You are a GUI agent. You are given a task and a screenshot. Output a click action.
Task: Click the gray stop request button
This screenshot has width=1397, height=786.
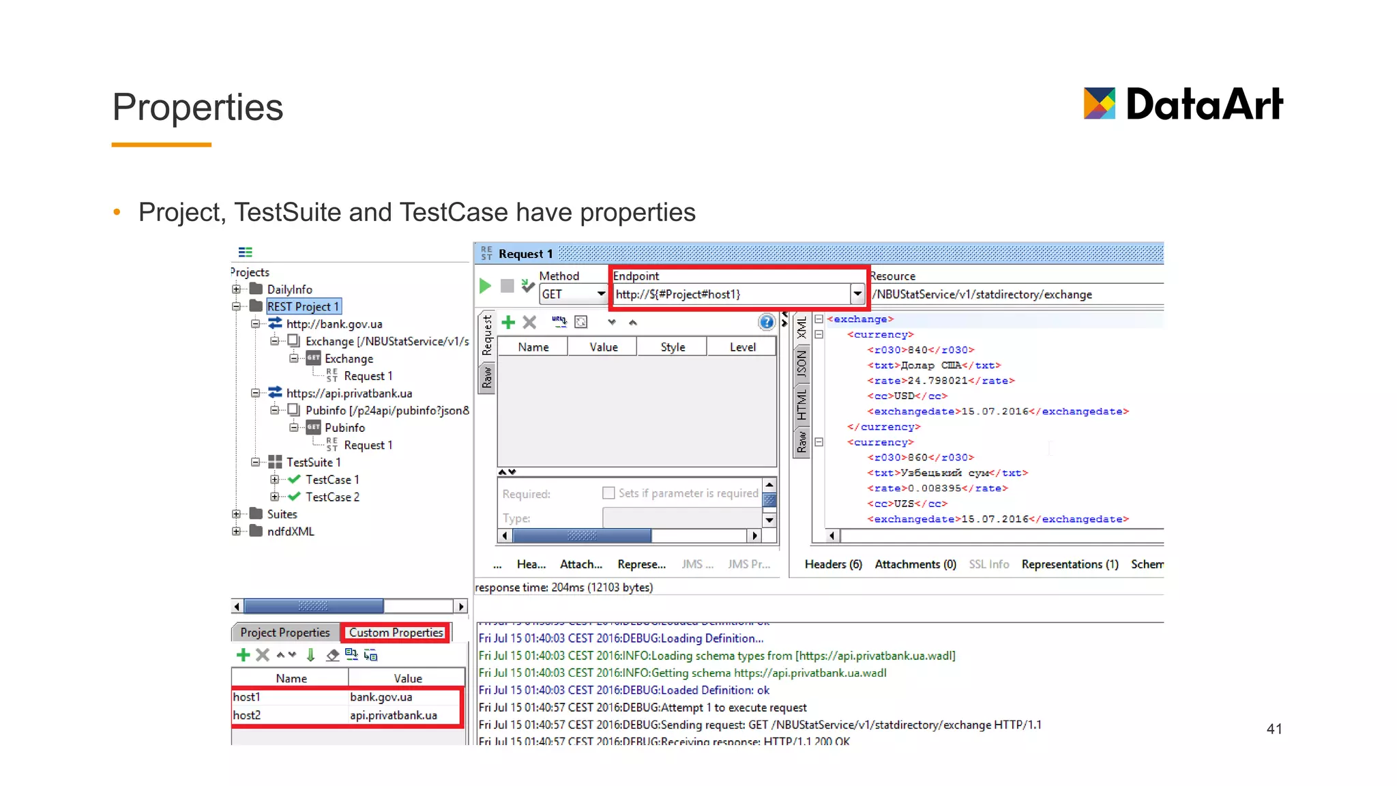tap(507, 286)
